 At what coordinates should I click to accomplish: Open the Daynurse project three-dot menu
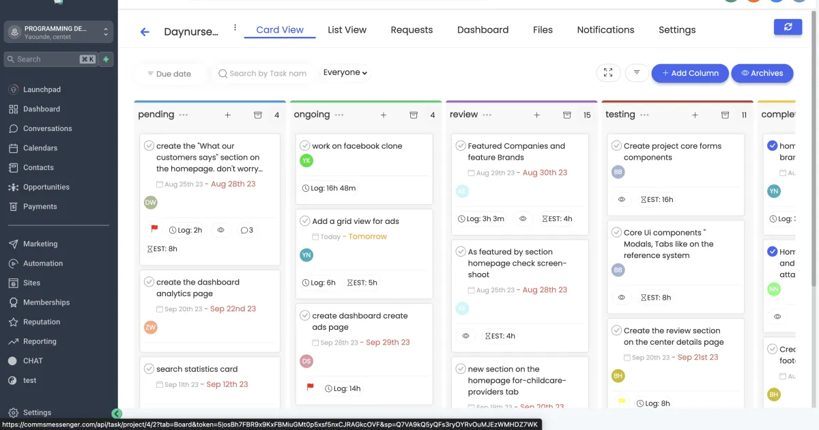click(235, 28)
